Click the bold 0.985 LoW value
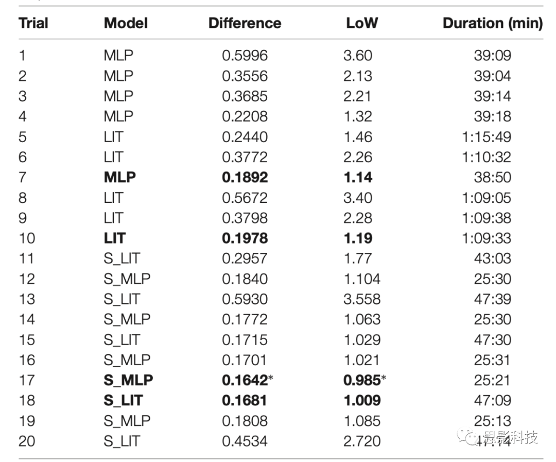This screenshot has width=556, height=462. (362, 380)
